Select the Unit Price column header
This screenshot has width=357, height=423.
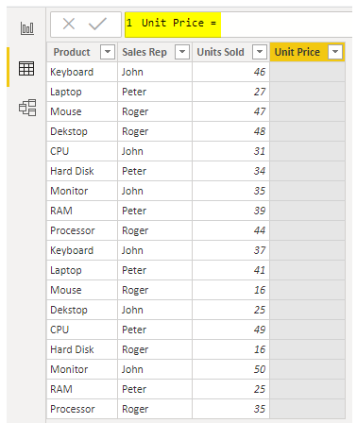[297, 52]
